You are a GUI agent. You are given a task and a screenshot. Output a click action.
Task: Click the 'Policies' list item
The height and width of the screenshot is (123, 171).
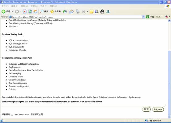click(12, 89)
